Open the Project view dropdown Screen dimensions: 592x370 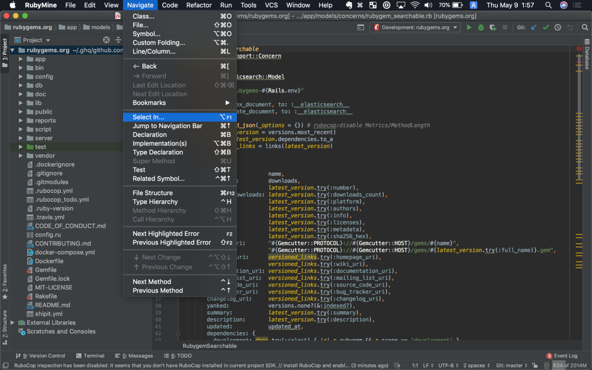33,40
